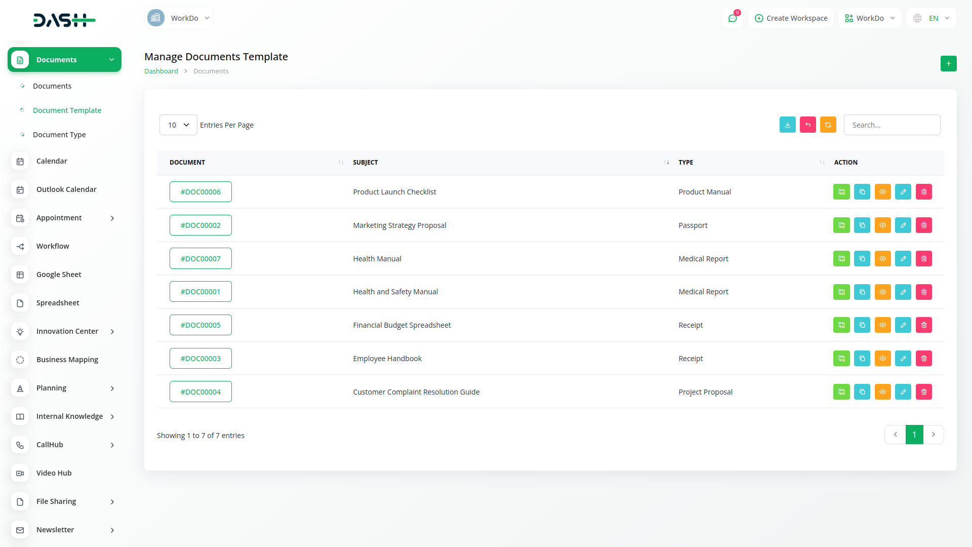Click the green add template plus button
Screen dimensions: 972x547
(948, 63)
